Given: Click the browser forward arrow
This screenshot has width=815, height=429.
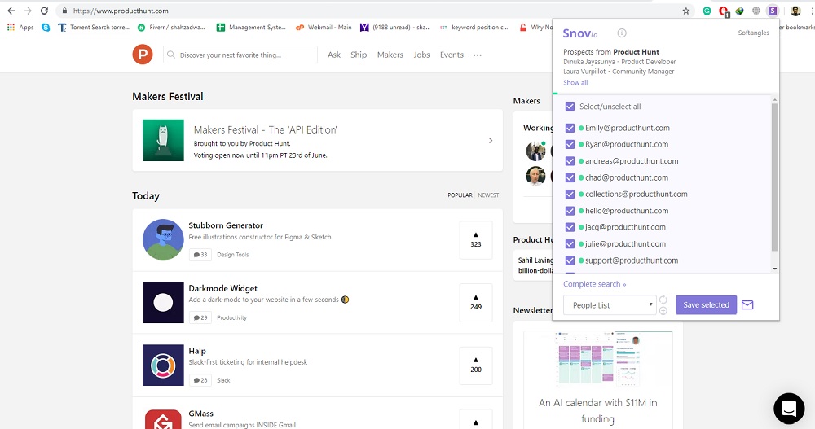Looking at the screenshot, I should (28, 11).
